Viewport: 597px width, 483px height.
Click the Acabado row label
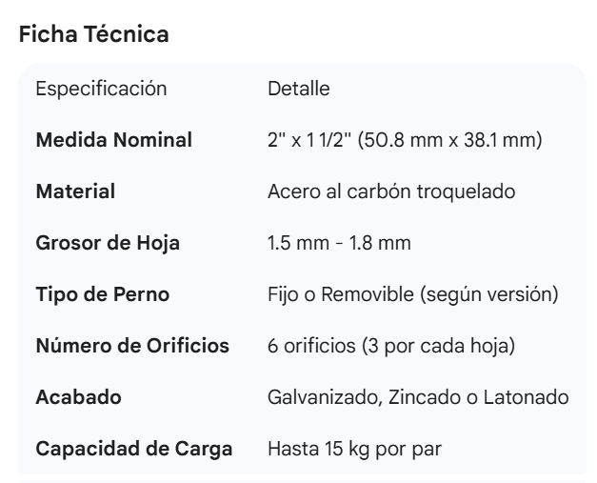[x=78, y=397]
